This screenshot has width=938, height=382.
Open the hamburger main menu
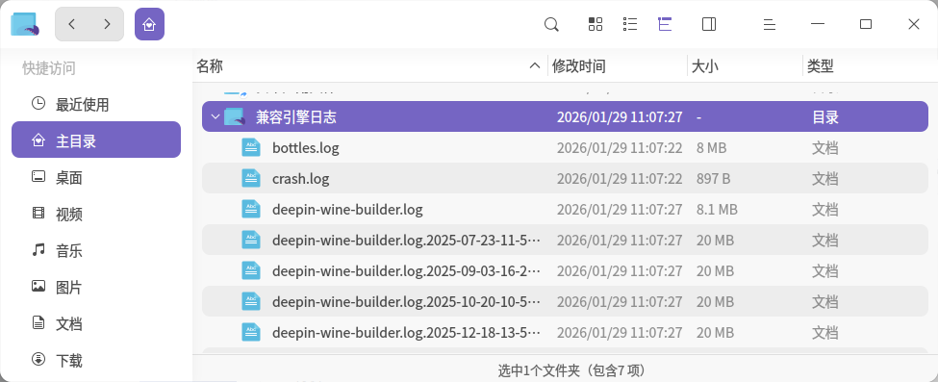click(x=770, y=25)
